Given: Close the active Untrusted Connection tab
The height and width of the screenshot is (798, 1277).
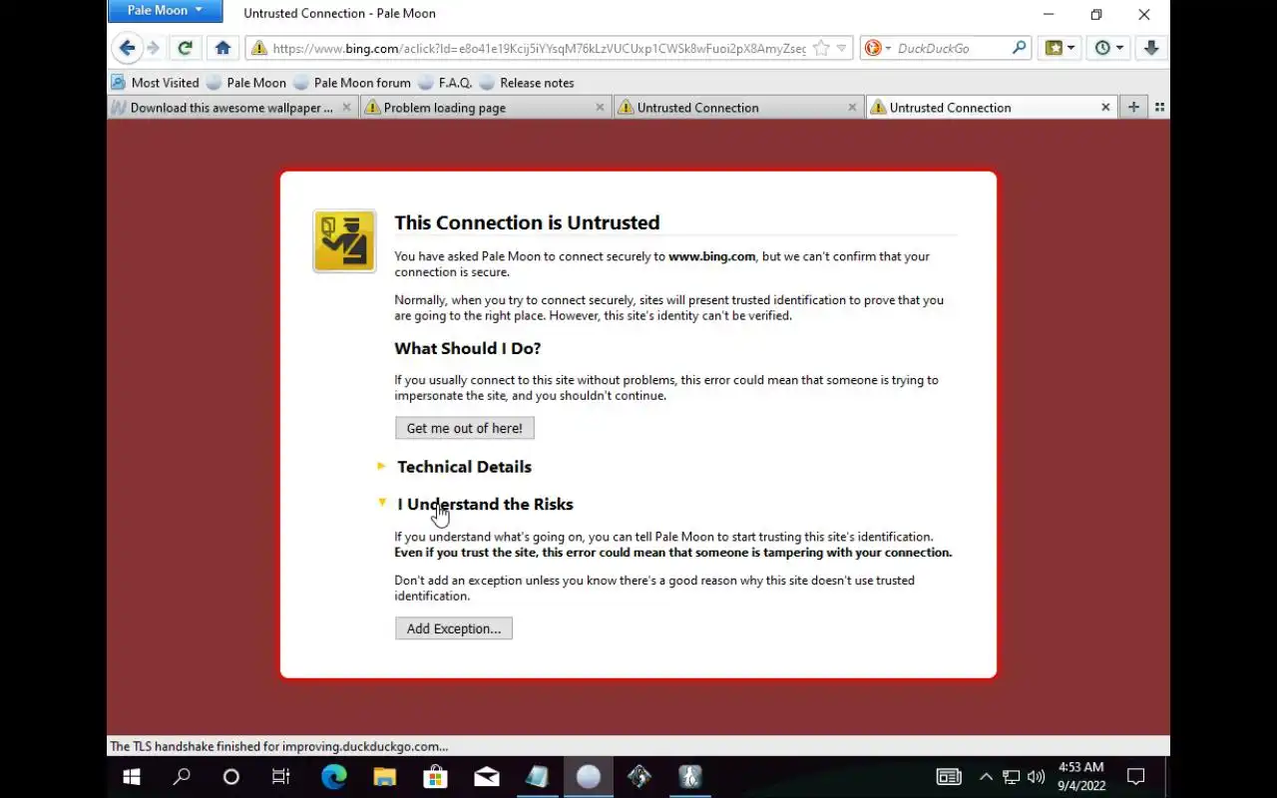Looking at the screenshot, I should (x=1105, y=107).
